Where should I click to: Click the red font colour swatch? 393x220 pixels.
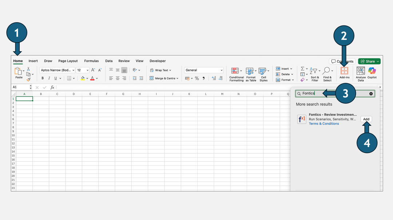pos(92,78)
